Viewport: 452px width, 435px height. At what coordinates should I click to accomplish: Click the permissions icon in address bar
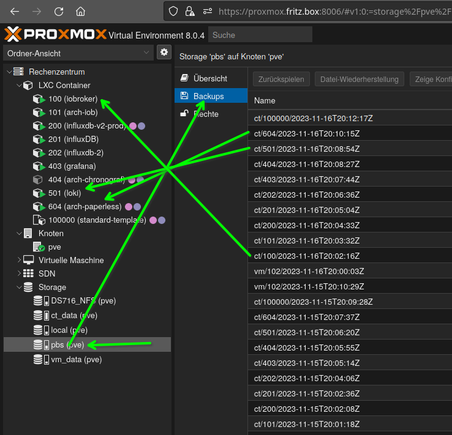pyautogui.click(x=208, y=12)
